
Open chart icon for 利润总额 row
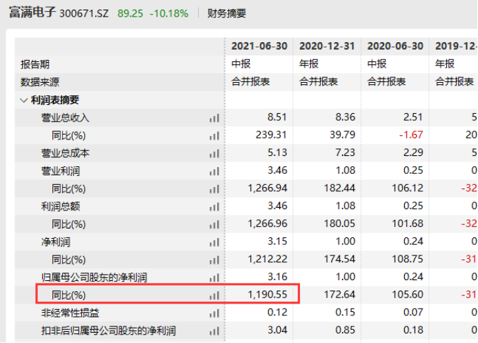[x=215, y=207]
